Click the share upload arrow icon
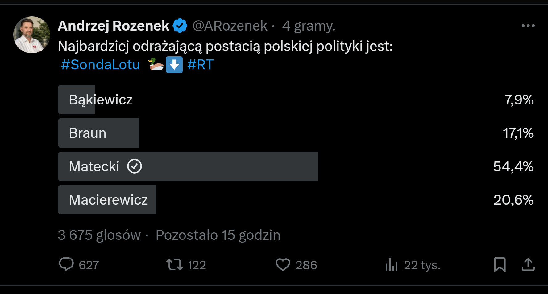 [x=528, y=264]
